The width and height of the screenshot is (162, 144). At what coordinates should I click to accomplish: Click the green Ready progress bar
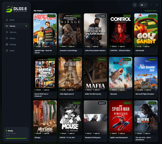(x=16, y=138)
